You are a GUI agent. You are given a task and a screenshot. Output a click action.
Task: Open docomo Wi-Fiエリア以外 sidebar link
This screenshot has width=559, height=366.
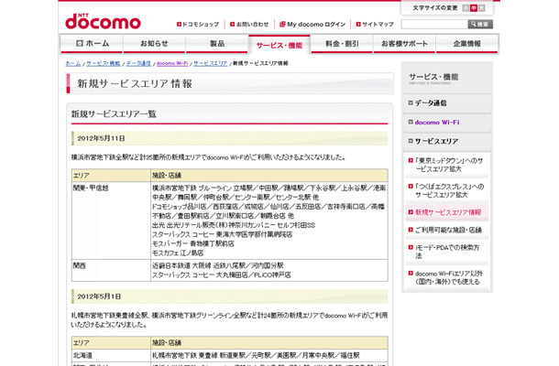coord(449,277)
